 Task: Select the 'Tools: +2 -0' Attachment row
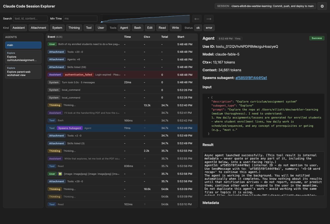point(121,136)
